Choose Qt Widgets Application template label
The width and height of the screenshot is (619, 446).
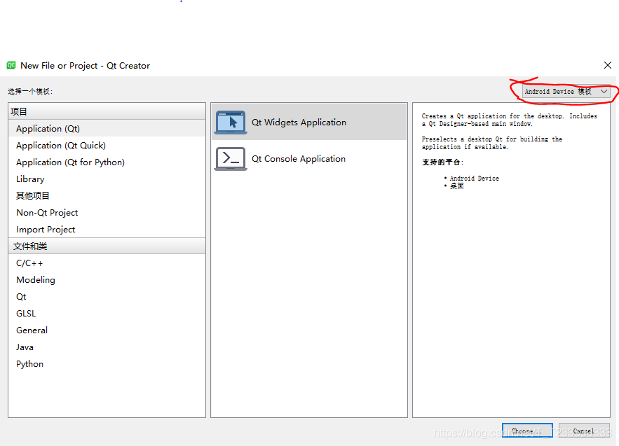pos(299,123)
